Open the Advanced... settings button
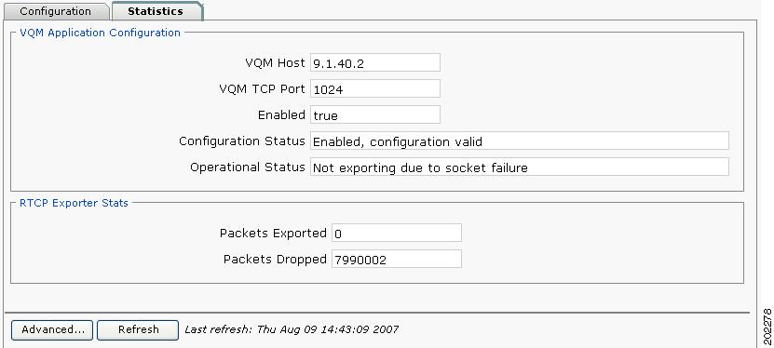774x348 pixels. 52,329
